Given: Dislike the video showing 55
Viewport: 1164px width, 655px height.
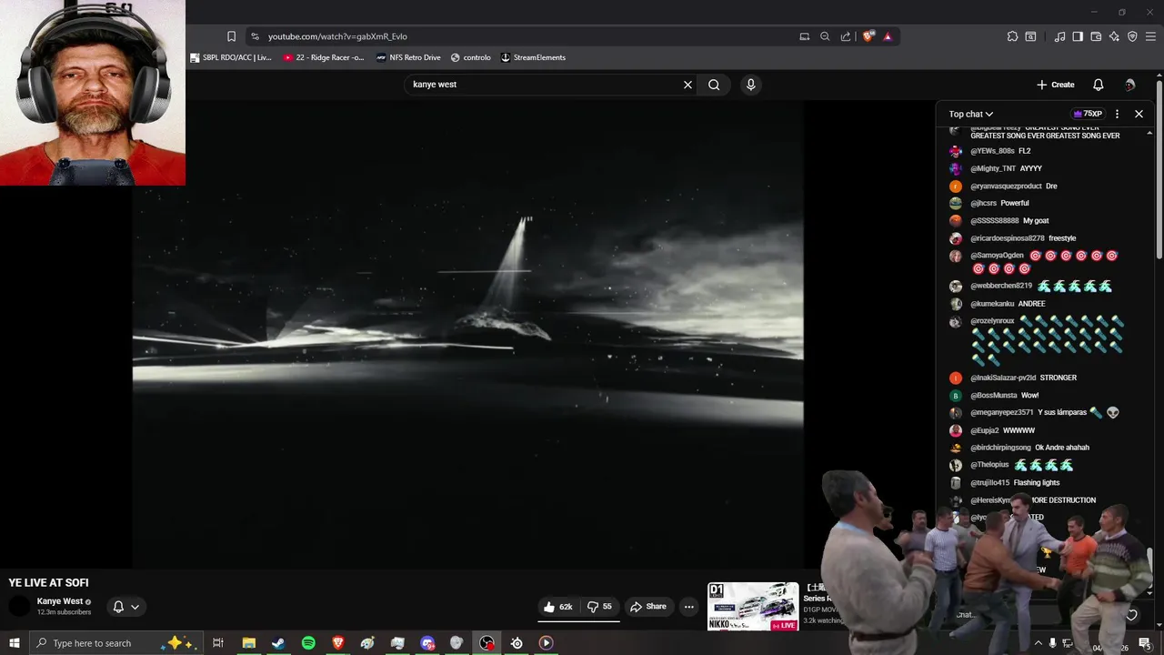Looking at the screenshot, I should pyautogui.click(x=599, y=607).
